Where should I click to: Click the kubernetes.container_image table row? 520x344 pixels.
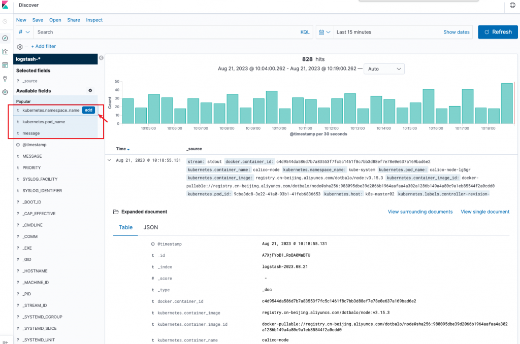pos(311,313)
